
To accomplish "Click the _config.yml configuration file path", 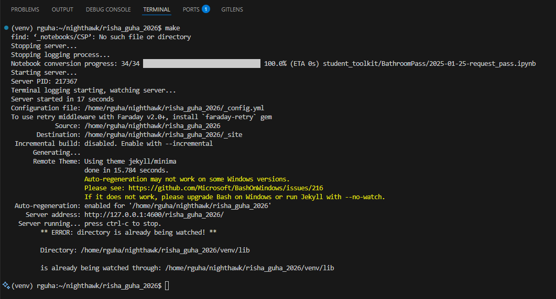I will click(x=178, y=108).
